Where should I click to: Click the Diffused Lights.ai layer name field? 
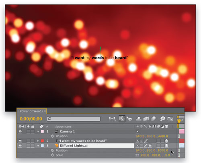pyautogui.click(x=96, y=146)
